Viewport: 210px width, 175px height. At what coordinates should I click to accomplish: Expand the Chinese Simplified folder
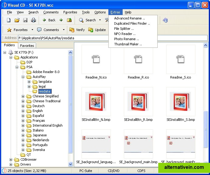(23, 96)
